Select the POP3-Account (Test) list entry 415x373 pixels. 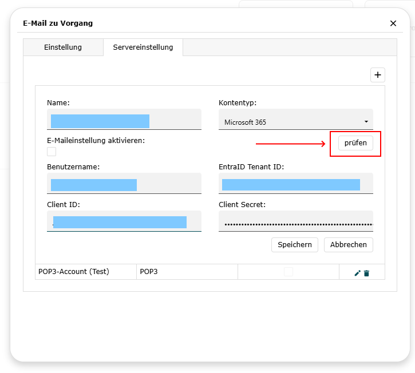(x=74, y=272)
